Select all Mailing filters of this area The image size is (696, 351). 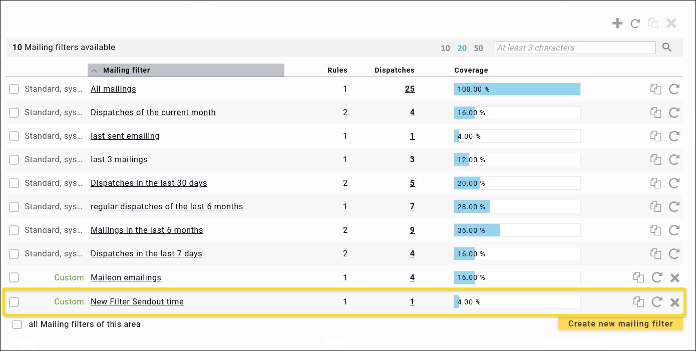click(x=17, y=324)
